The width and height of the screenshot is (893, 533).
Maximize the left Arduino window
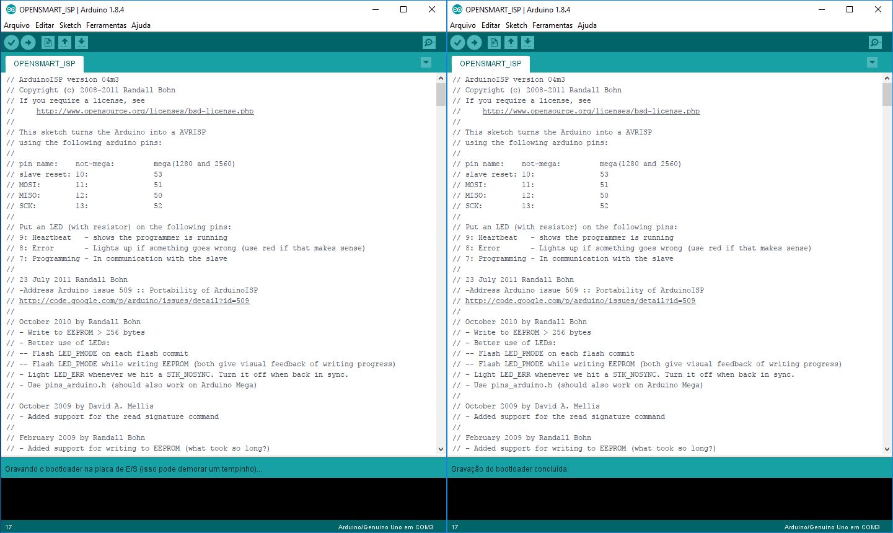[x=403, y=9]
